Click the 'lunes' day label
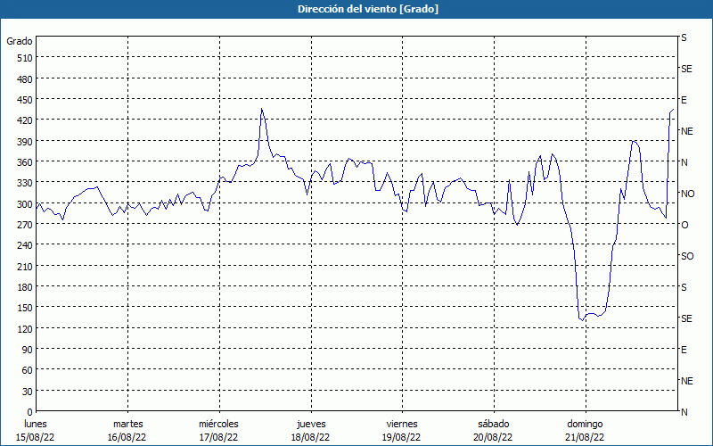 click(x=36, y=424)
